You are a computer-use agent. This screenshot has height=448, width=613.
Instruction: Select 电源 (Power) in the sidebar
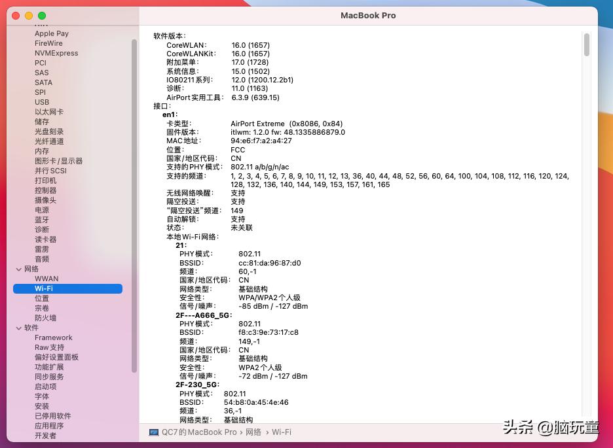point(42,210)
